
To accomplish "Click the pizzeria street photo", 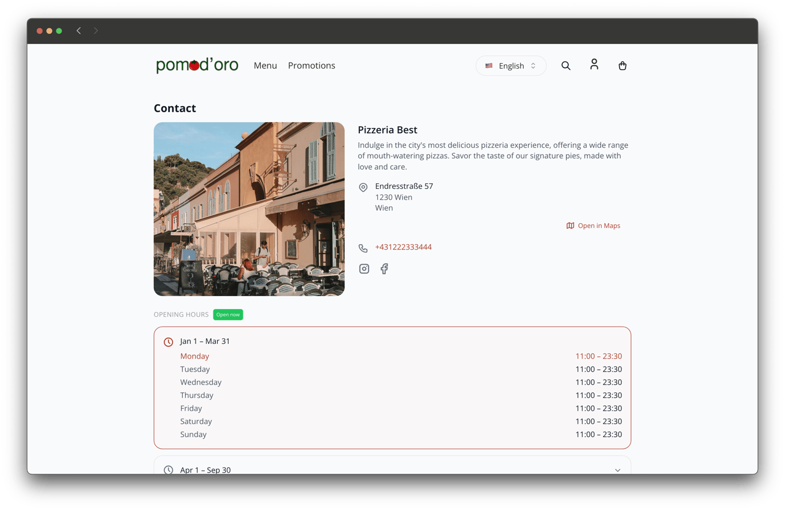I will pos(249,209).
